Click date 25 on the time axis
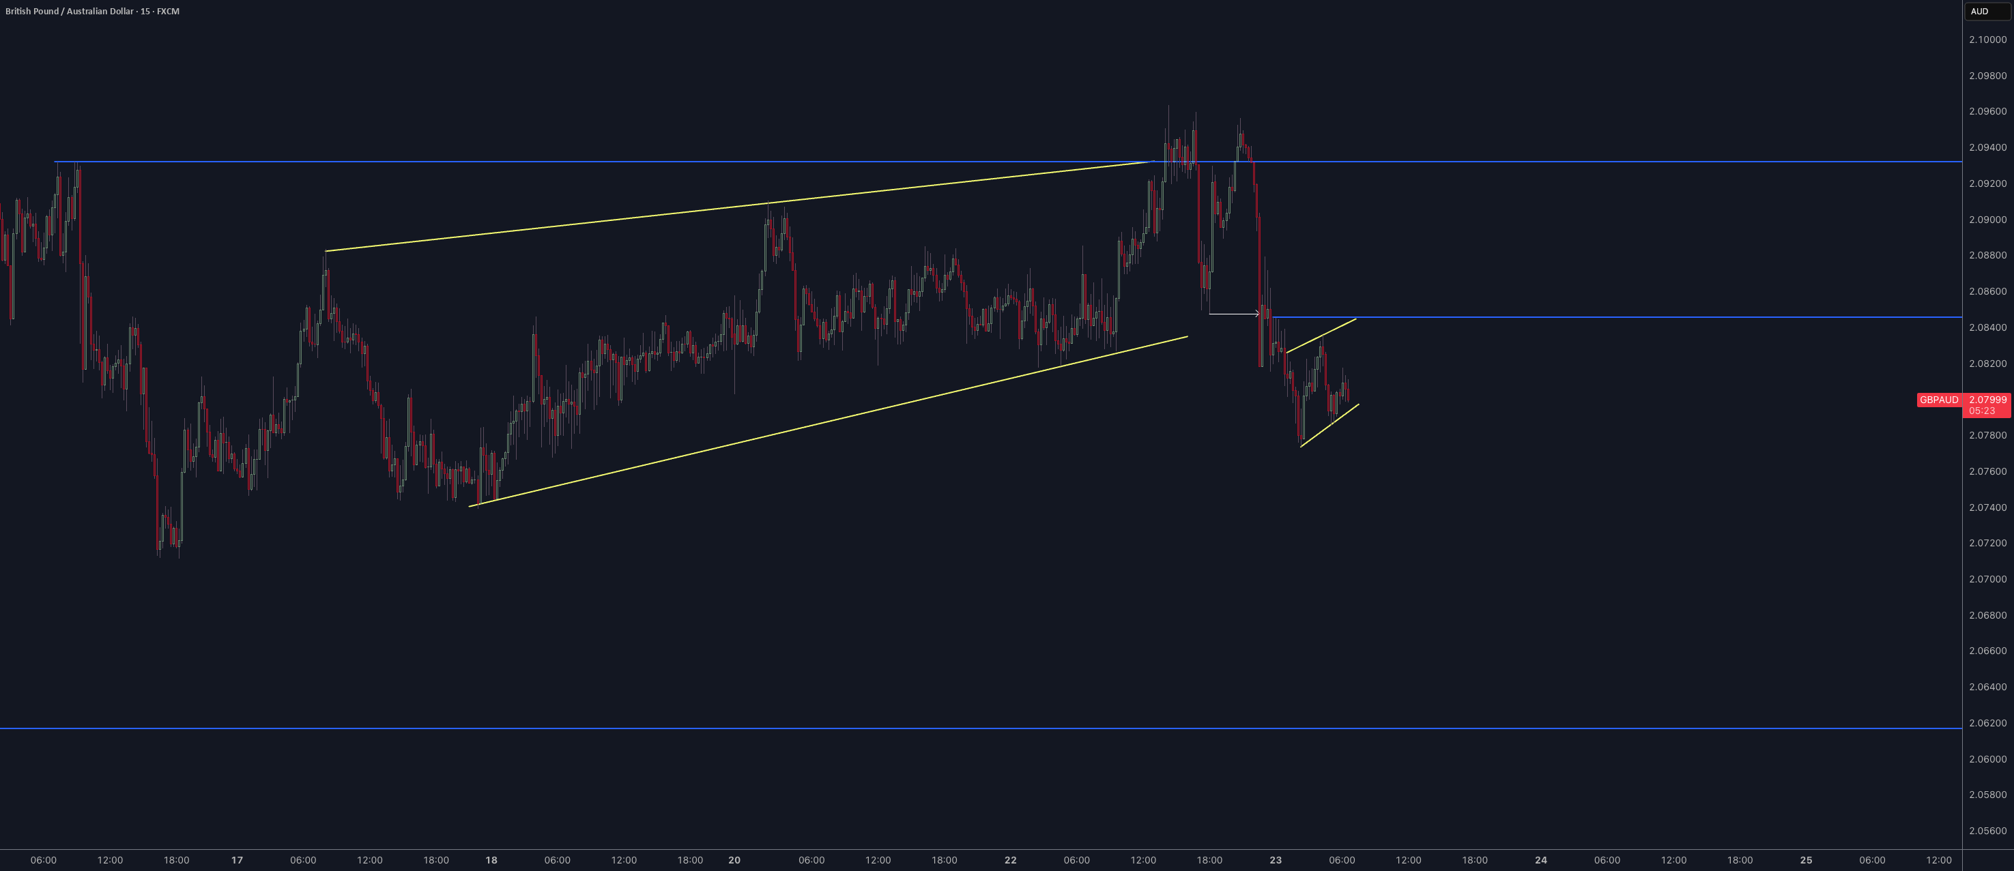The height and width of the screenshot is (871, 2014). pos(1806,860)
